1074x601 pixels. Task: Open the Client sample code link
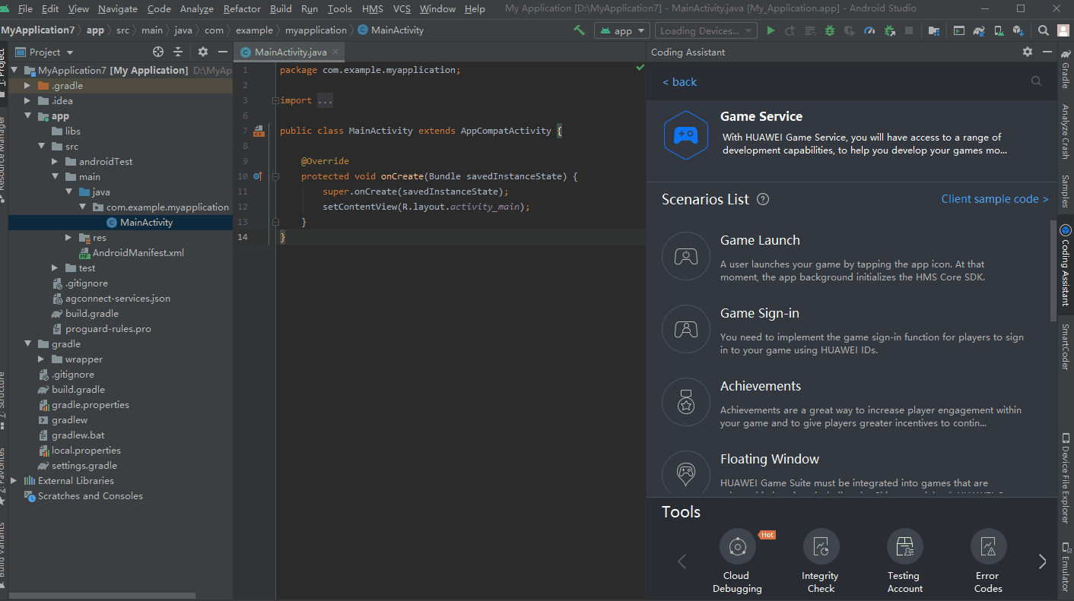995,199
